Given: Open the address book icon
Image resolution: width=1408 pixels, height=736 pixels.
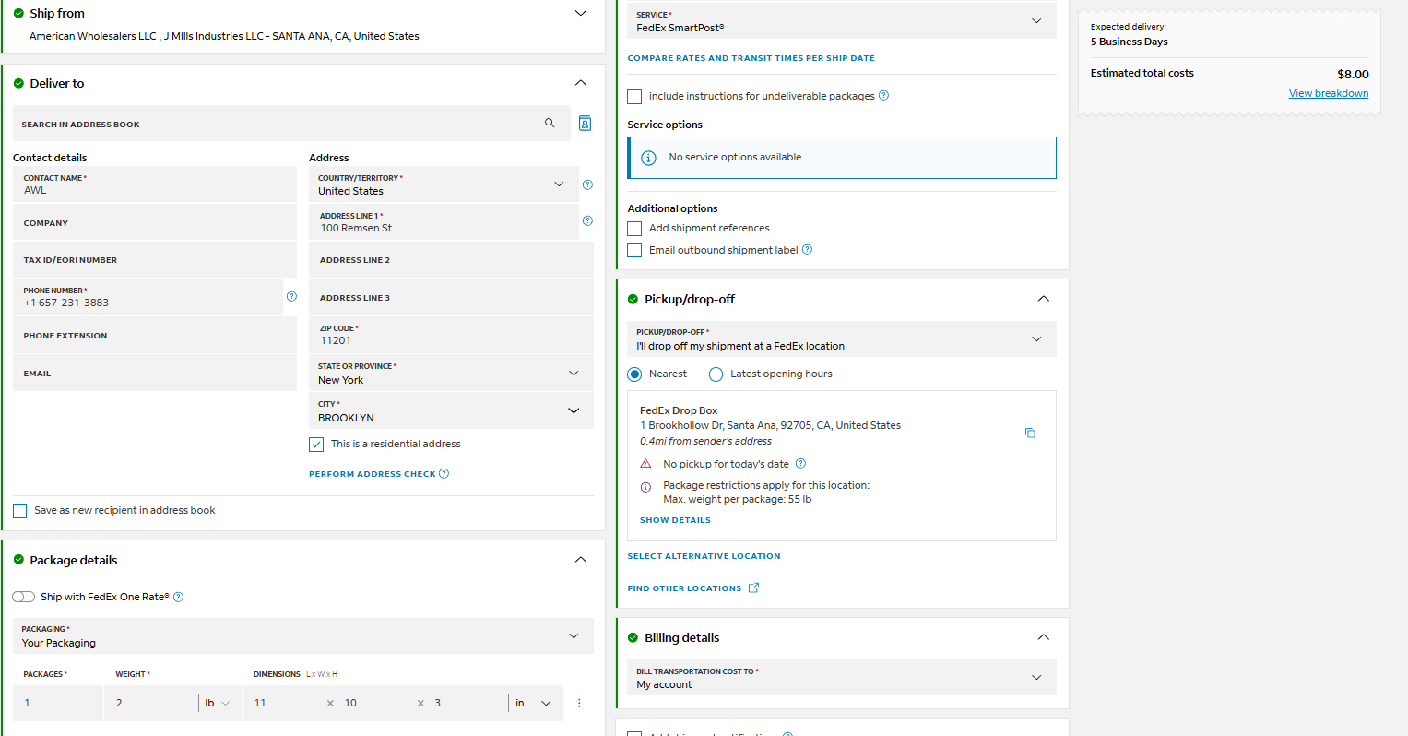Looking at the screenshot, I should tap(585, 124).
